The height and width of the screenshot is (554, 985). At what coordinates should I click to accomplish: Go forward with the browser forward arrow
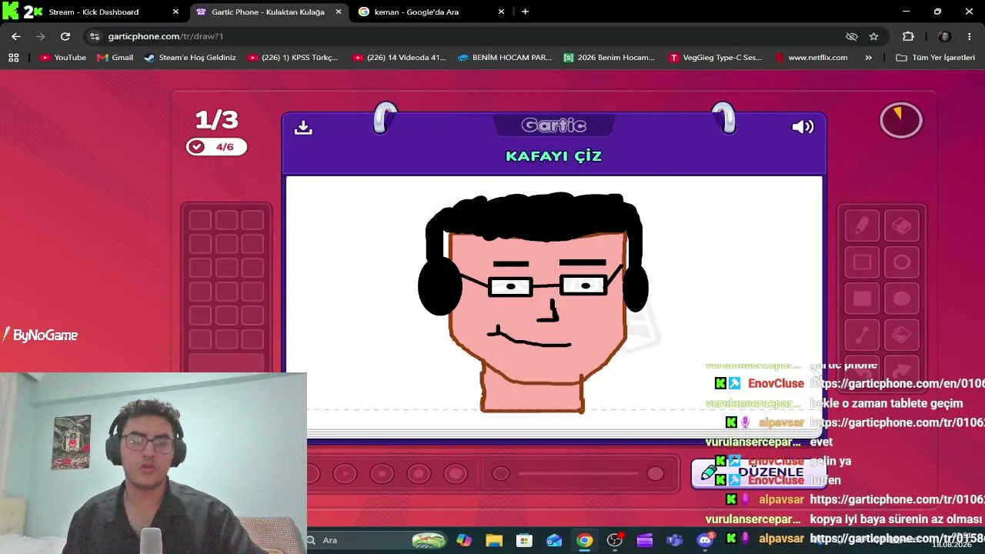pyautogui.click(x=41, y=36)
